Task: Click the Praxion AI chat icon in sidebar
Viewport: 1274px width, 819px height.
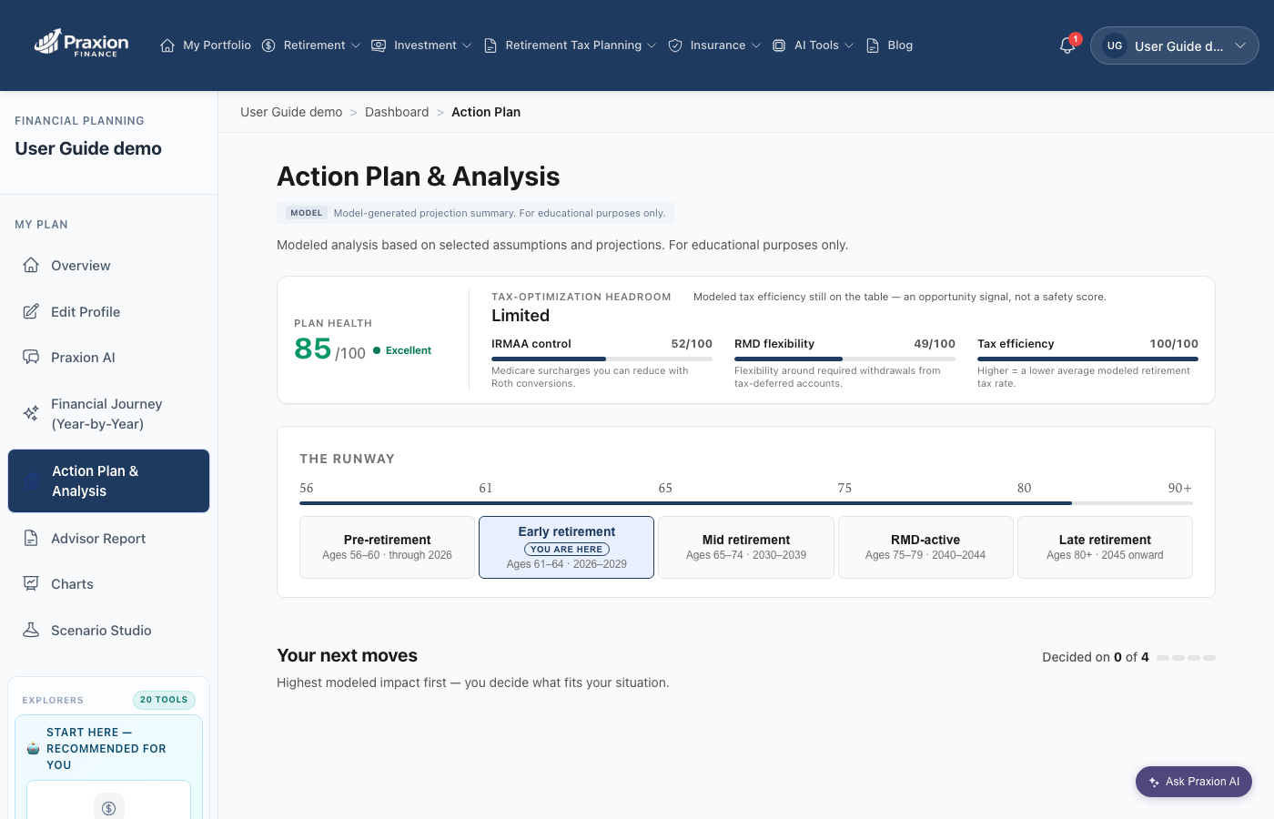Action: pyautogui.click(x=31, y=357)
